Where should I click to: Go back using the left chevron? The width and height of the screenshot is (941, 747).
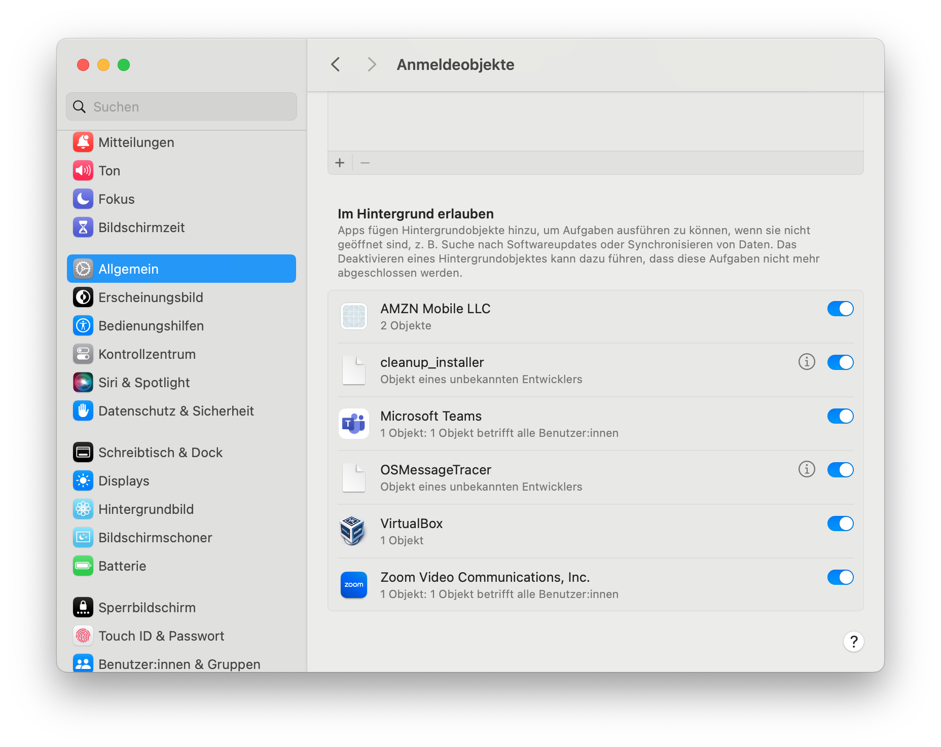pos(336,64)
